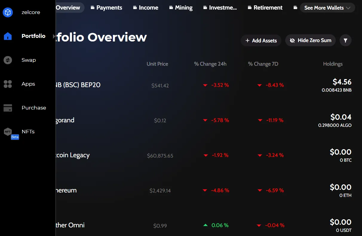
Task: Sort by the % Change 7D column header
Action: [x=263, y=64]
